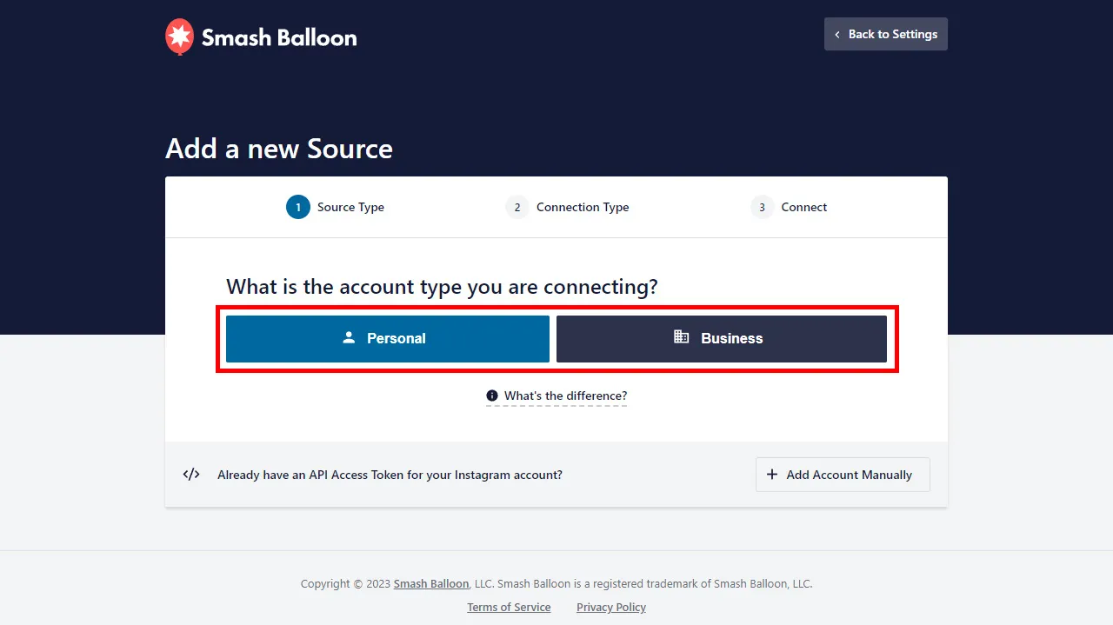Click the Smash Balloon red balloon logo icon
The height and width of the screenshot is (625, 1113).
click(179, 37)
